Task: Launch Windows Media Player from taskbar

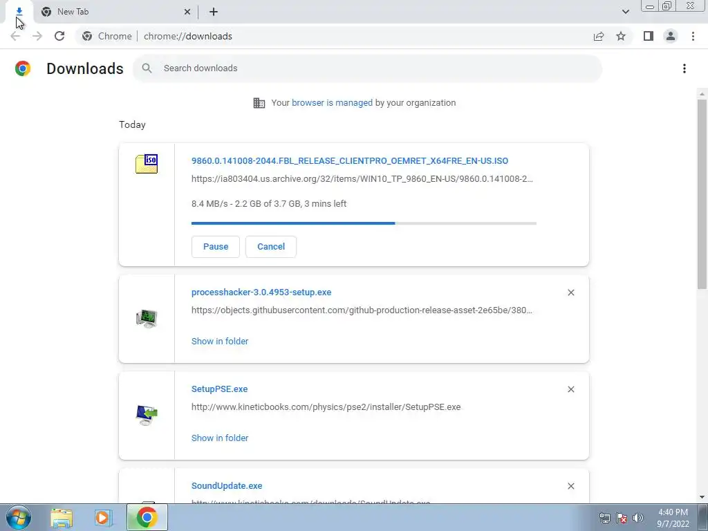Action: click(x=103, y=518)
